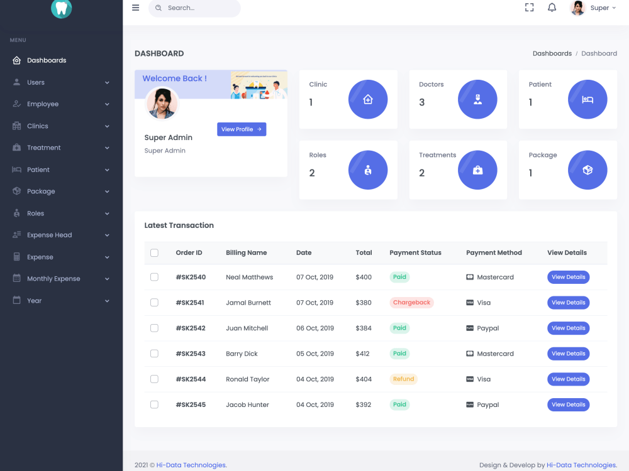Expand the Patient chevron in sidebar
The height and width of the screenshot is (471, 629).
tap(107, 170)
